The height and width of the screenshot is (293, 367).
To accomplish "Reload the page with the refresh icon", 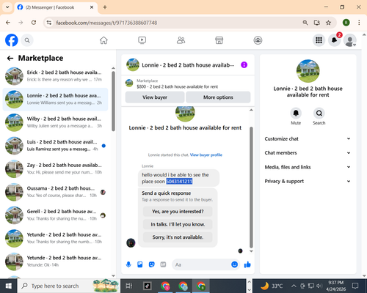I will [x=34, y=23].
